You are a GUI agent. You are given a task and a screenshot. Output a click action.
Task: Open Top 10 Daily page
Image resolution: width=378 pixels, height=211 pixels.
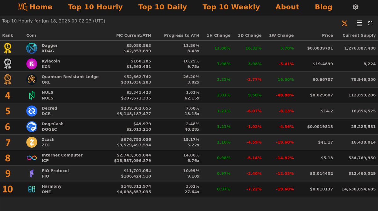pyautogui.click(x=163, y=7)
